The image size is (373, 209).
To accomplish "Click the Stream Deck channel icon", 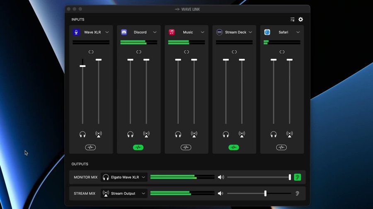I will coord(219,32).
